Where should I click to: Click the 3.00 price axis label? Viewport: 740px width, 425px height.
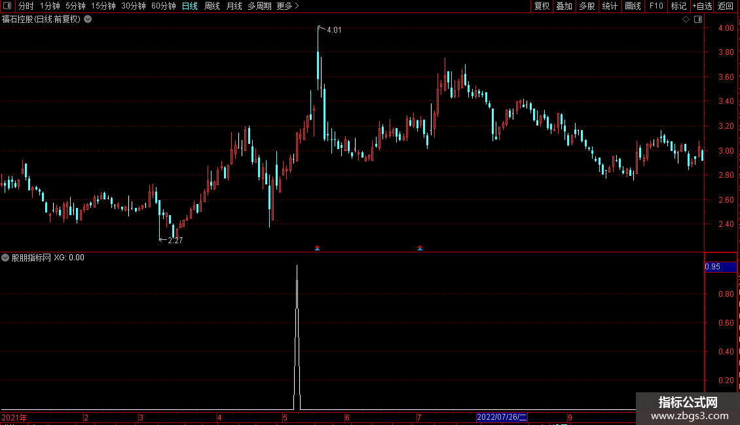pyautogui.click(x=726, y=151)
